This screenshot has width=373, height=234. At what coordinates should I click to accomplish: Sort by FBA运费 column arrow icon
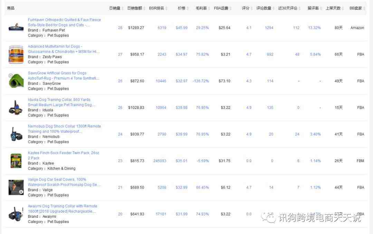point(231,8)
